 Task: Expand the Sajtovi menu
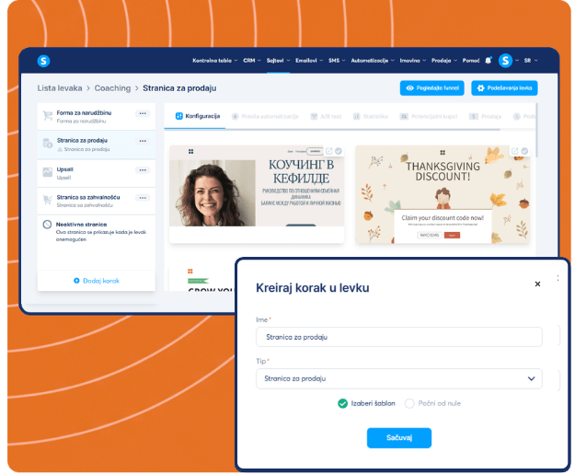(278, 61)
